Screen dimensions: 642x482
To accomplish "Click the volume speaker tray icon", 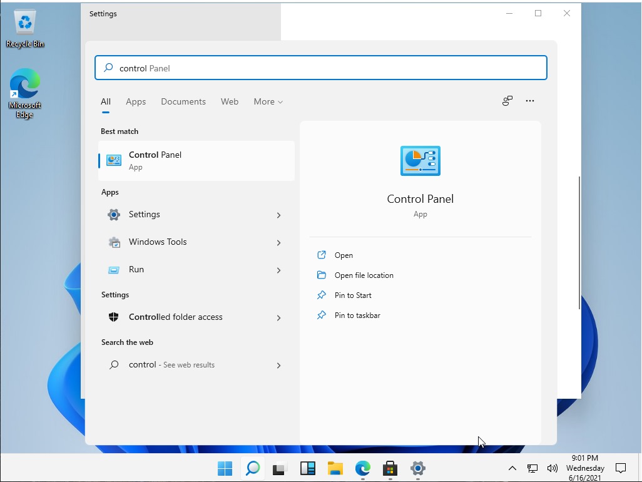I will 552,468.
